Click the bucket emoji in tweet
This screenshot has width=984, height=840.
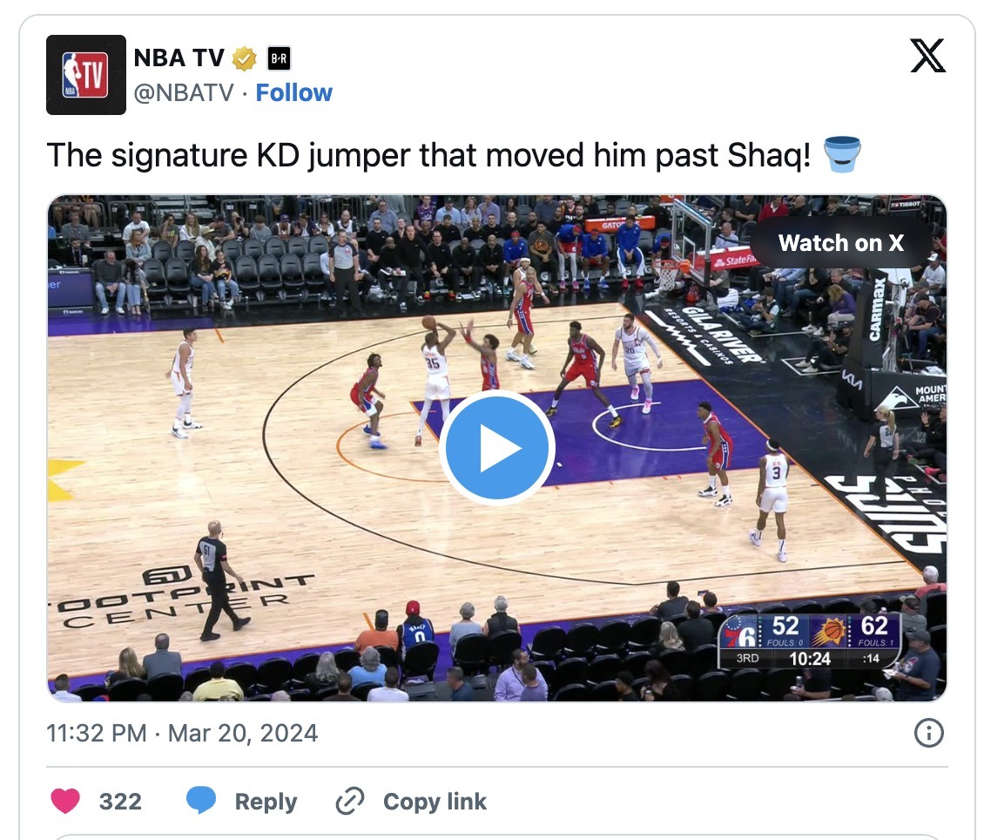841,154
